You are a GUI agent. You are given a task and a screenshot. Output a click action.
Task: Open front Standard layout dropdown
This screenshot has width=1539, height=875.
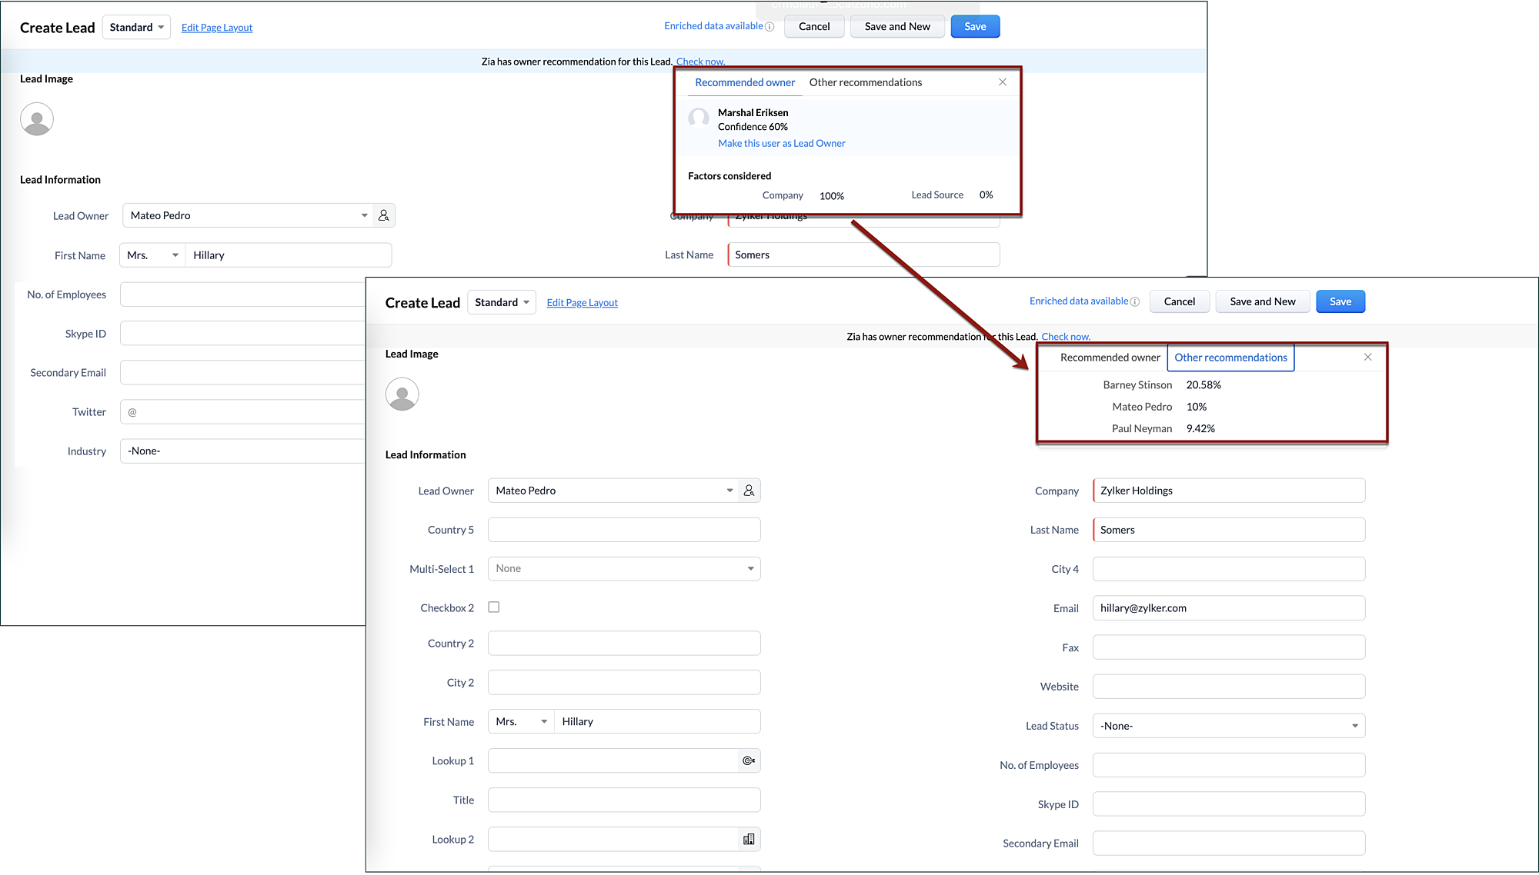(x=502, y=302)
